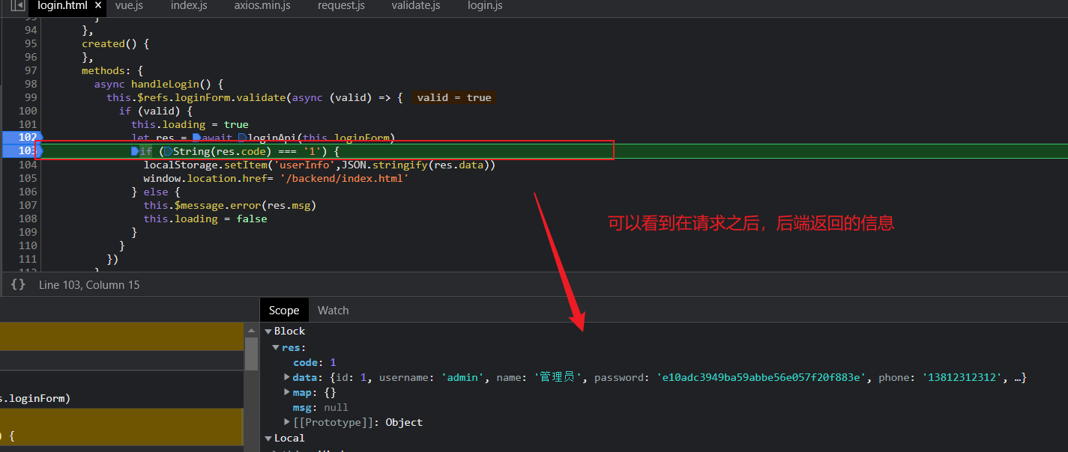Select the login.html tab
The image size is (1068, 452).
pos(62,6)
